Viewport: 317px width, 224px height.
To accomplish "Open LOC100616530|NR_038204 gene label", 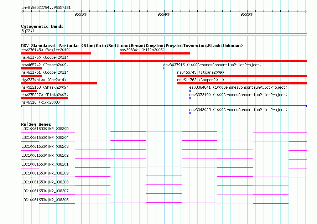I will click(45, 137).
